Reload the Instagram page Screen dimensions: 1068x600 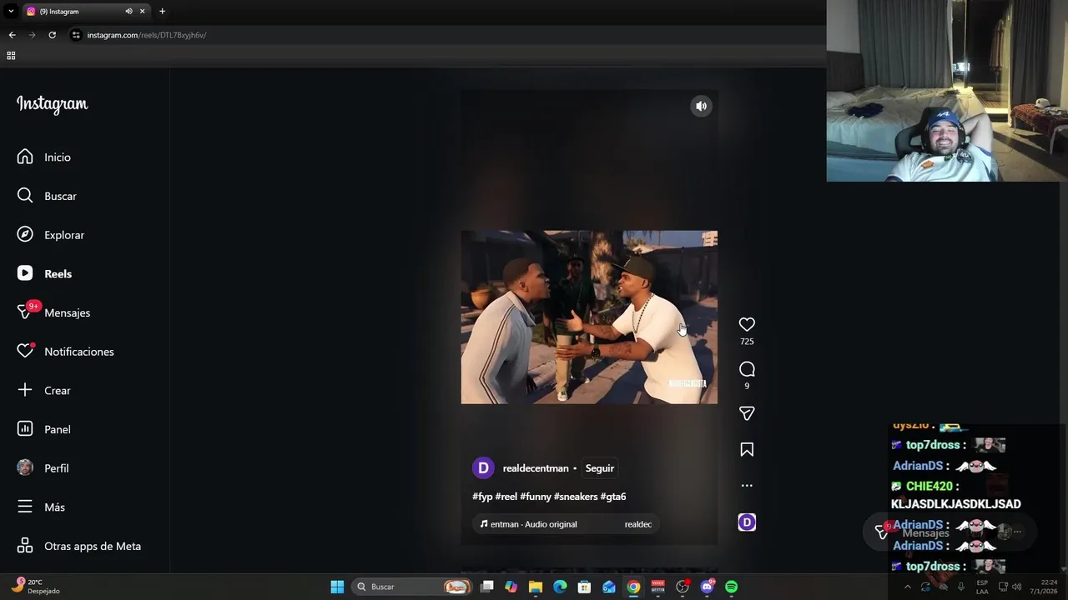(x=52, y=35)
